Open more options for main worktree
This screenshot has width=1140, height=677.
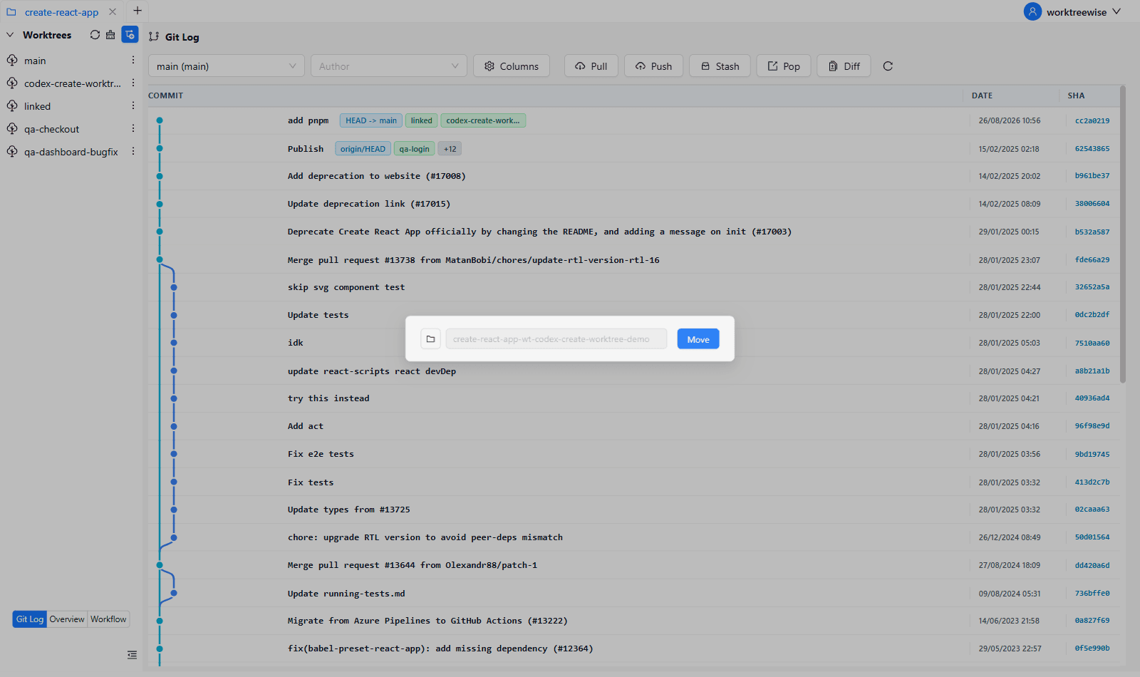(133, 61)
